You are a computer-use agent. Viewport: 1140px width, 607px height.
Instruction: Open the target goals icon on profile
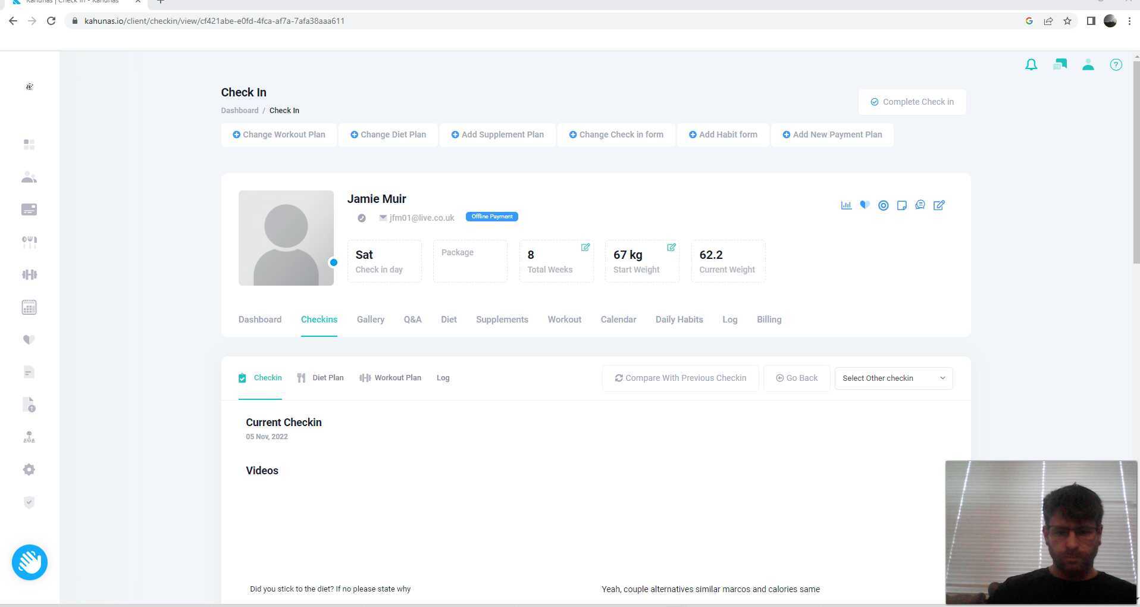883,205
